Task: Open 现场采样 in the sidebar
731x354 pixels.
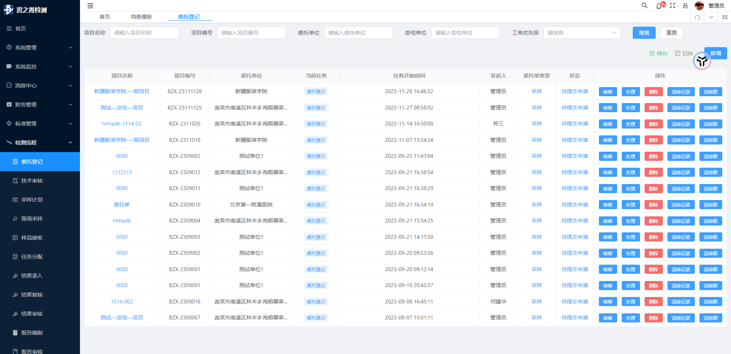Action: pos(40,219)
